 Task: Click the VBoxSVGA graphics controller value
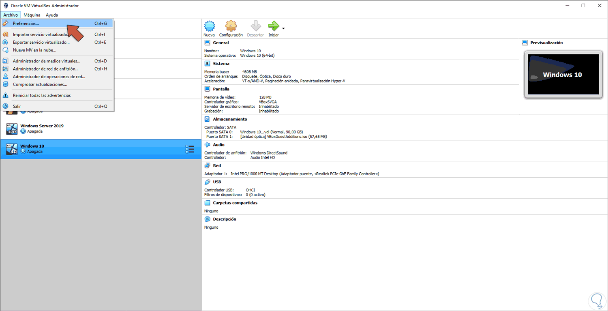(269, 102)
